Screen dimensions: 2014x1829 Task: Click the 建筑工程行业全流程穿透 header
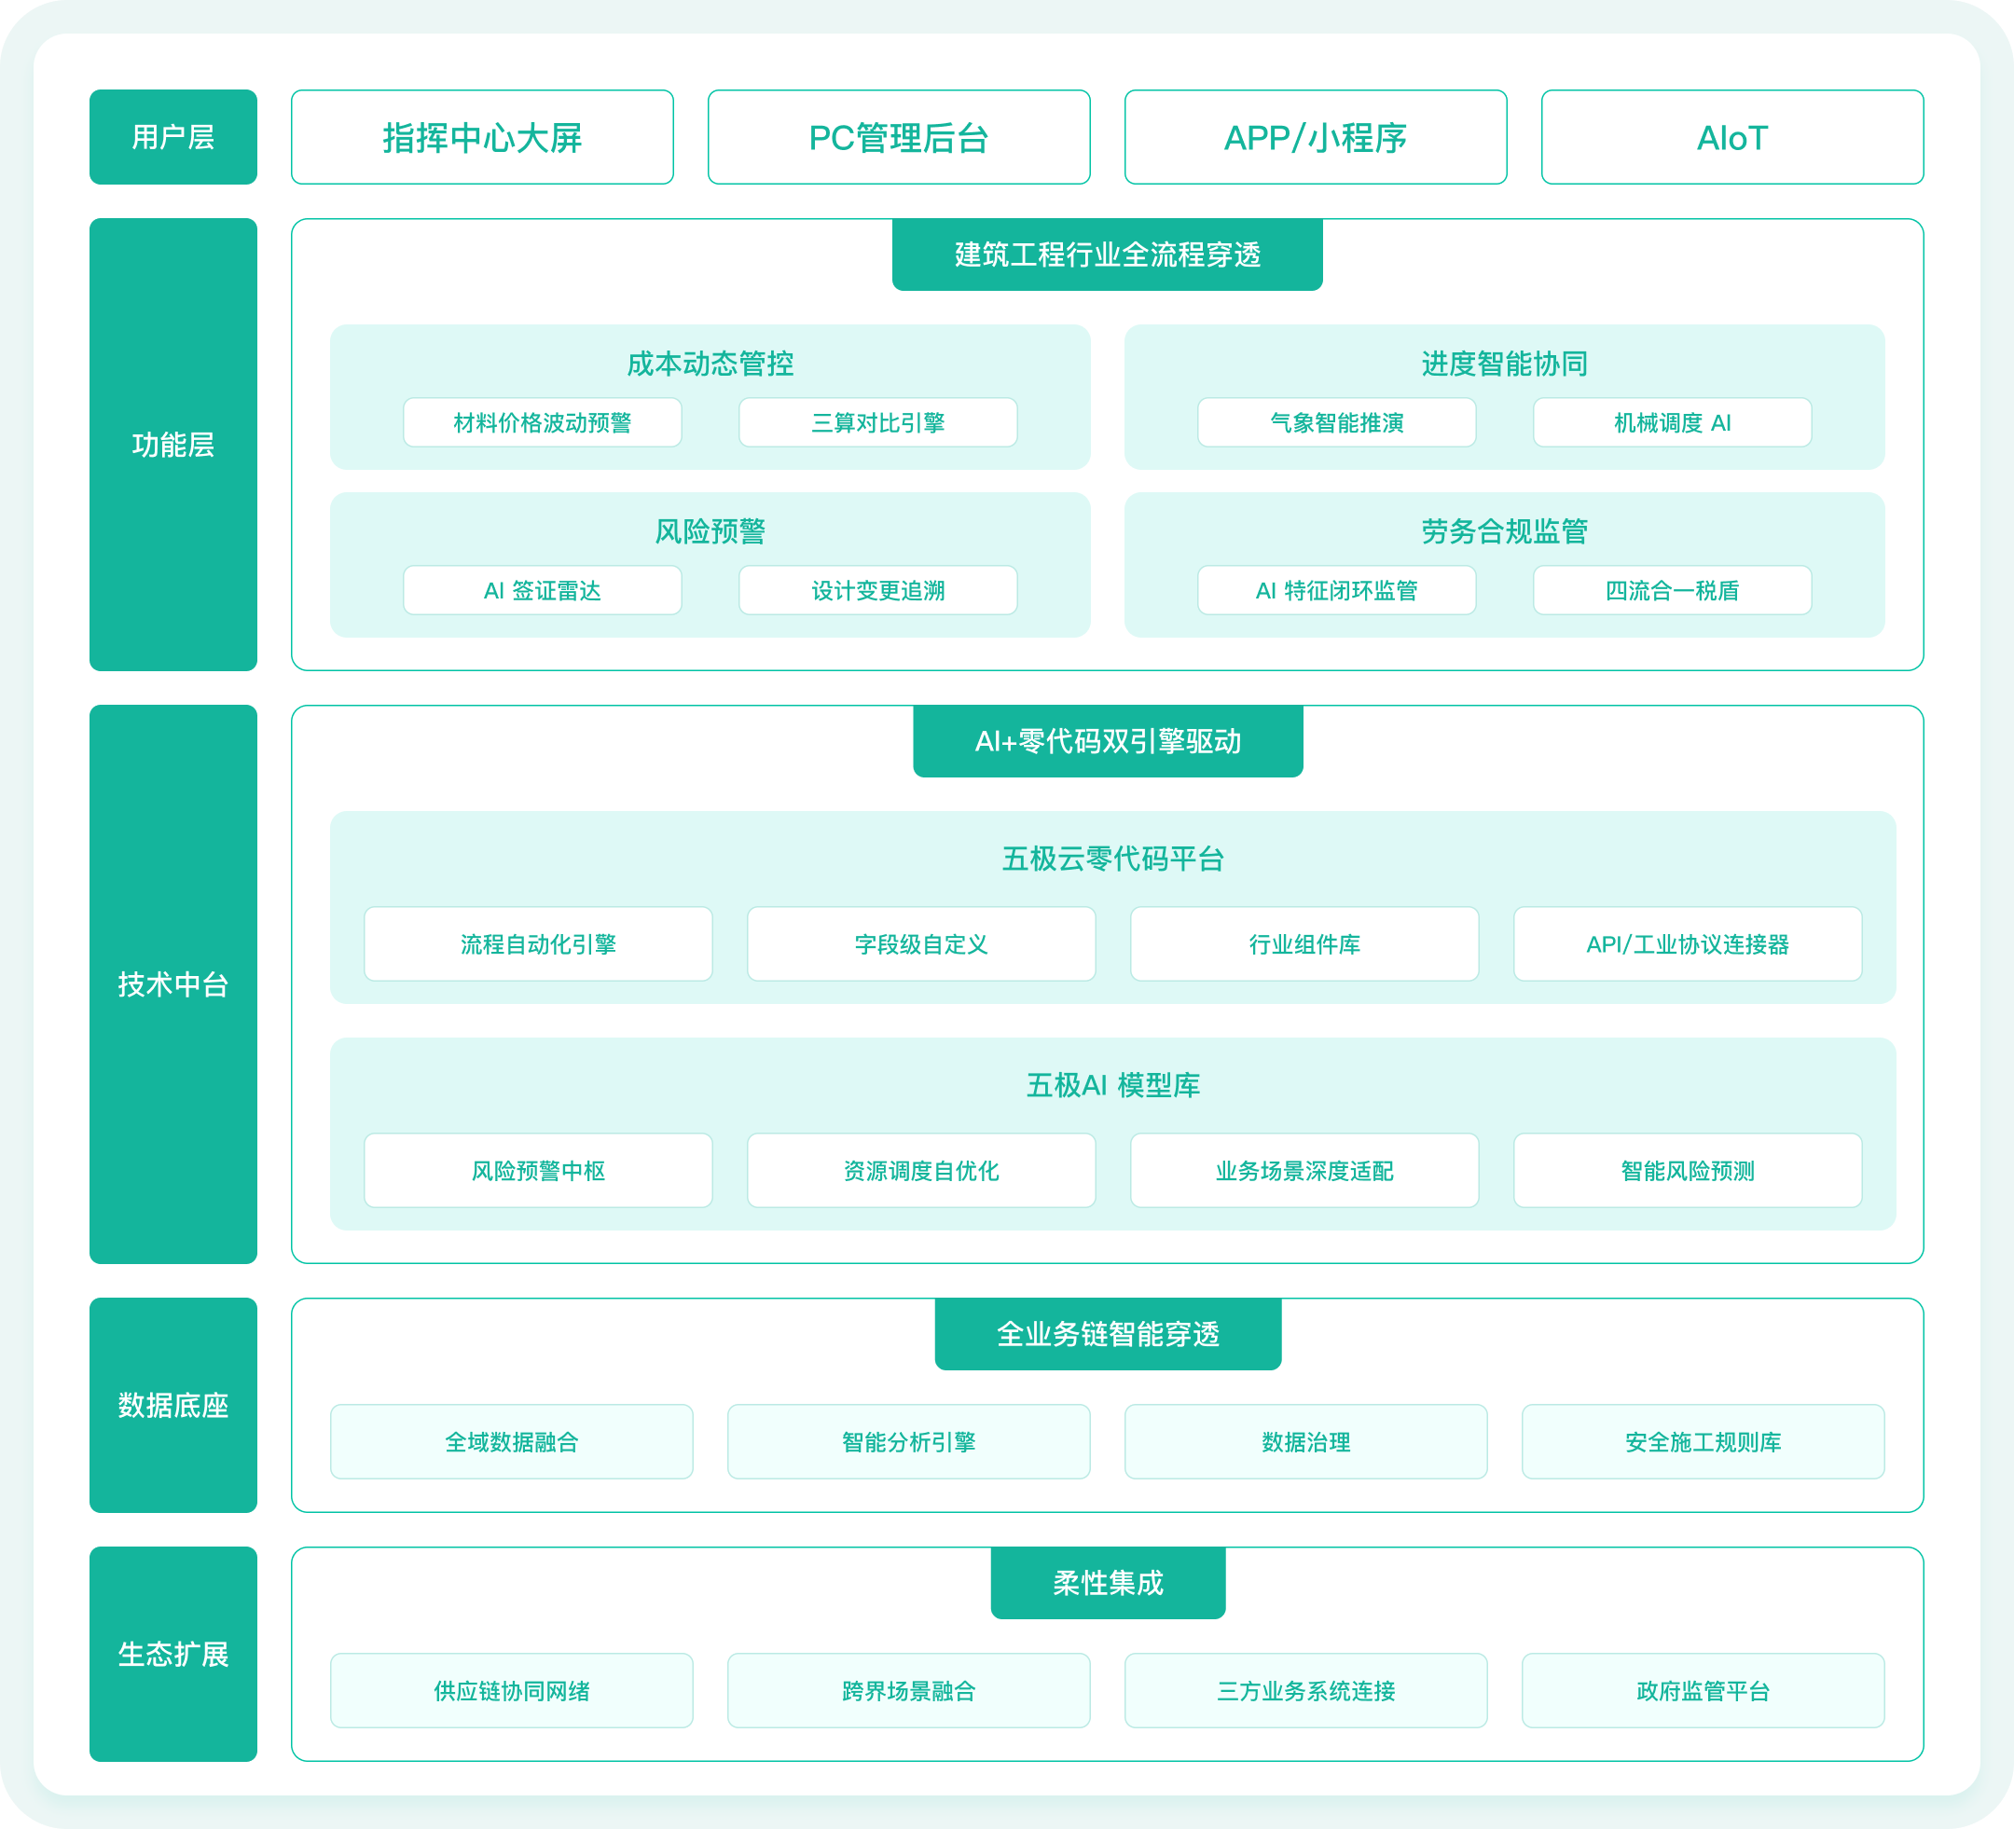(x=1107, y=254)
